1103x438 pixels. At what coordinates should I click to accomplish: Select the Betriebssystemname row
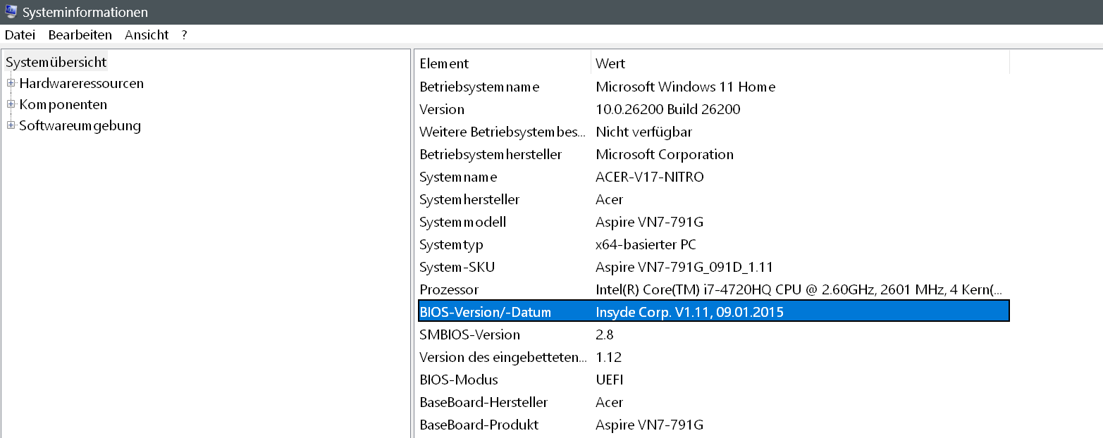(x=713, y=87)
